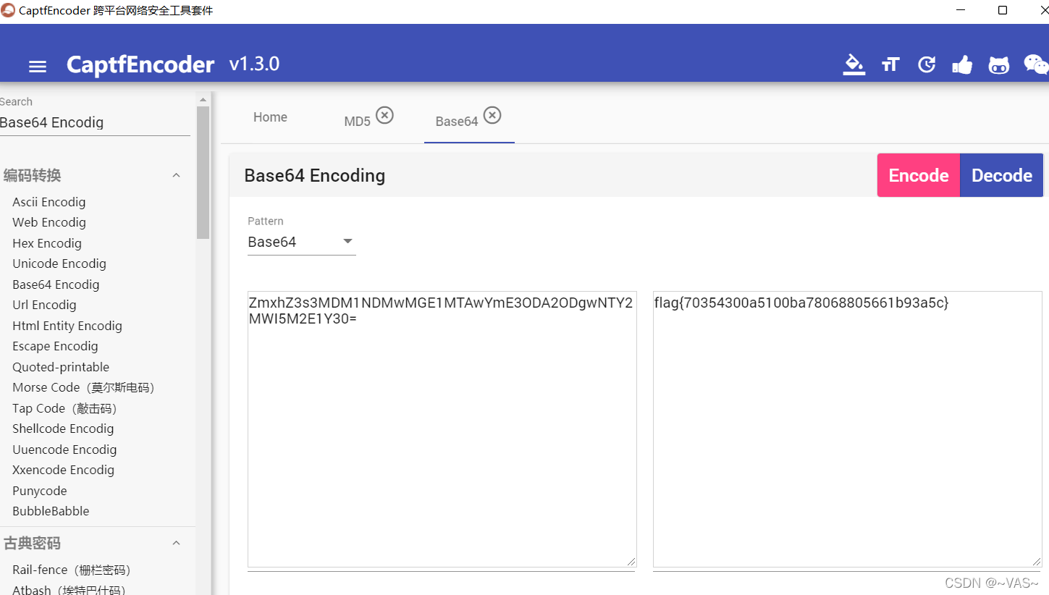Collapse the 古典密码 section
This screenshot has height=595, width=1049.
point(176,543)
